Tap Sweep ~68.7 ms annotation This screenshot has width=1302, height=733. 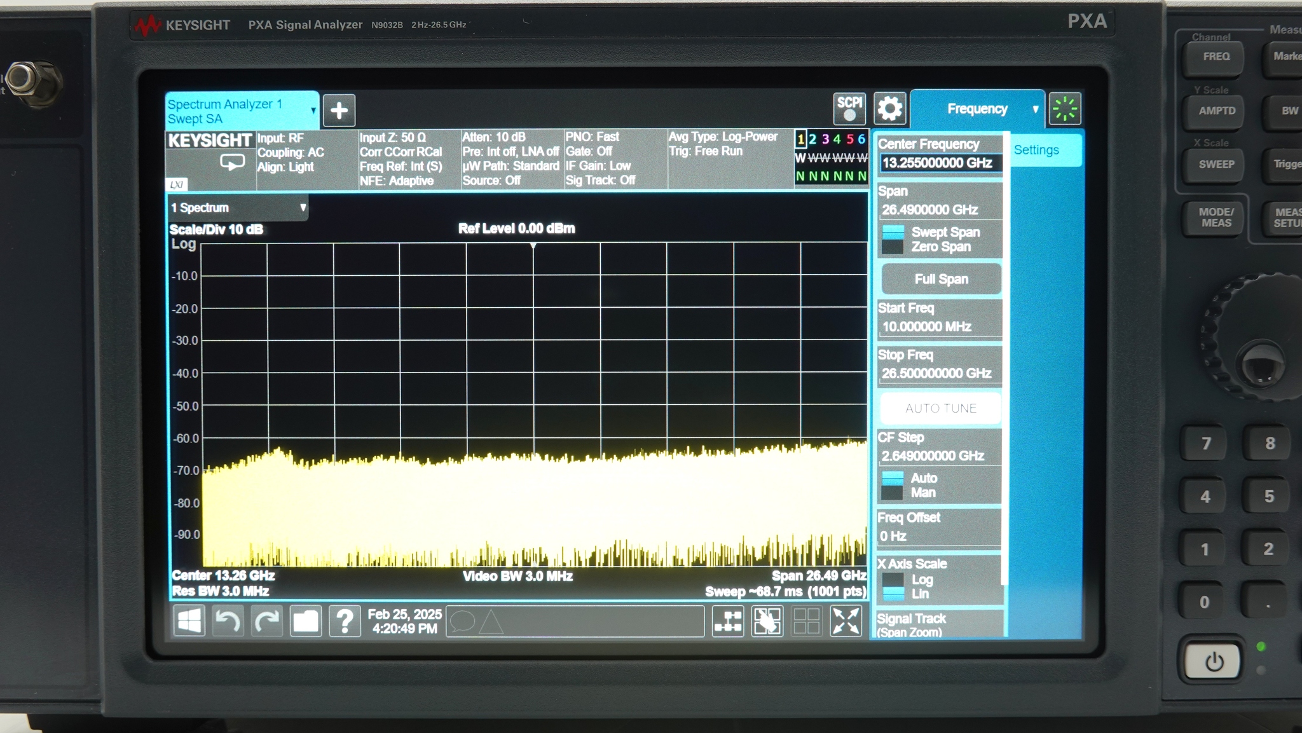point(786,591)
